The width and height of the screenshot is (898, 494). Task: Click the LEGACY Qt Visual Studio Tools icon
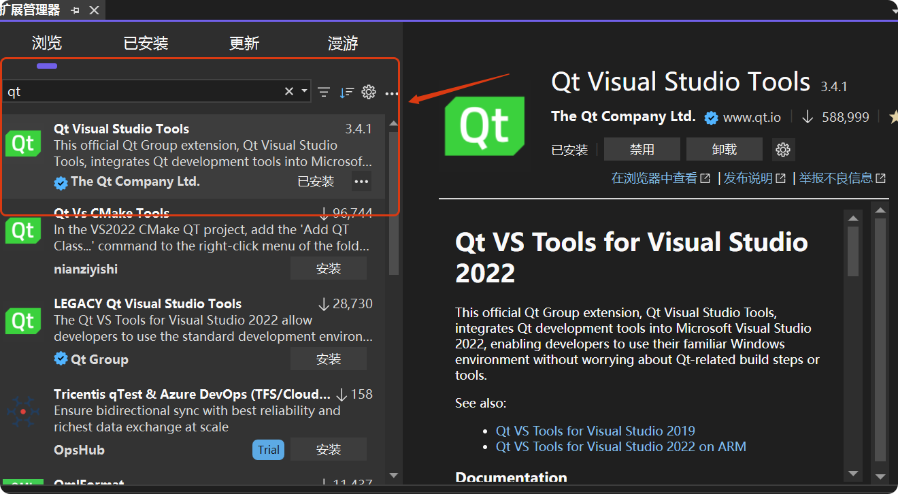click(x=22, y=320)
